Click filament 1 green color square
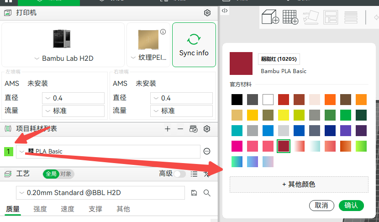This screenshot has width=379, height=222. tap(9, 152)
